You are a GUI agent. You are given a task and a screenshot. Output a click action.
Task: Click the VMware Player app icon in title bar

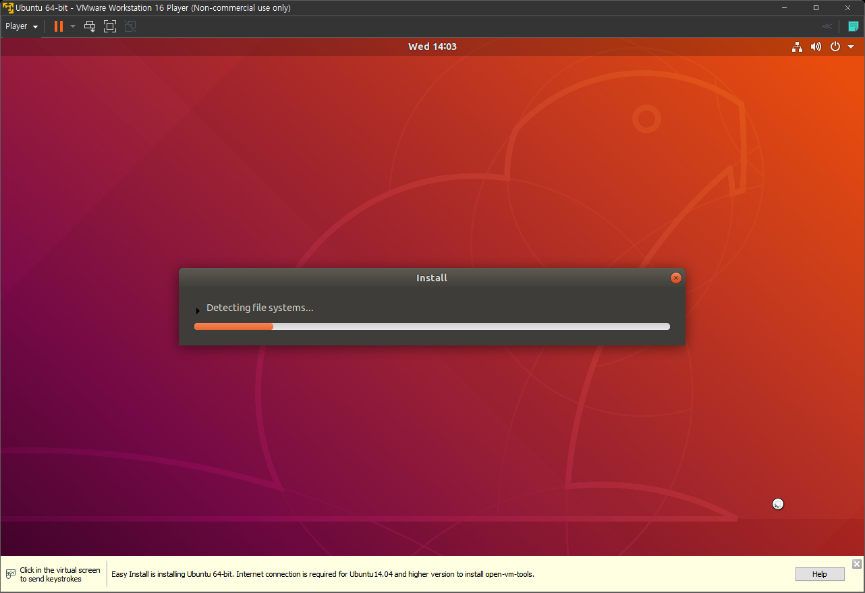click(x=8, y=8)
